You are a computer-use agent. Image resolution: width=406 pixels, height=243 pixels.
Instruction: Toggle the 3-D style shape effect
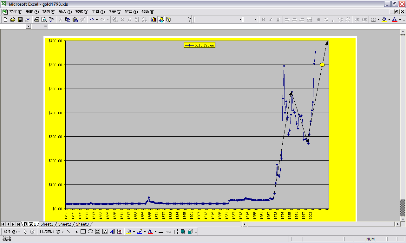point(189,231)
